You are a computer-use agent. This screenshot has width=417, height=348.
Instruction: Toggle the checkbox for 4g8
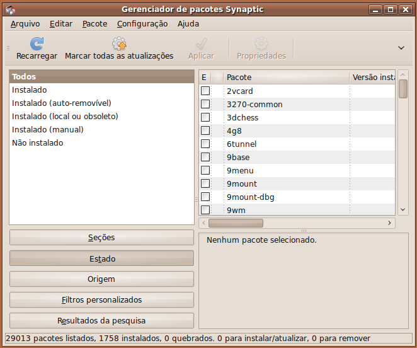[x=205, y=130]
